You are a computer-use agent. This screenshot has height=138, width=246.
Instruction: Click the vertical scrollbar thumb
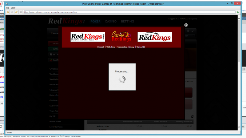pyautogui.click(x=239, y=41)
